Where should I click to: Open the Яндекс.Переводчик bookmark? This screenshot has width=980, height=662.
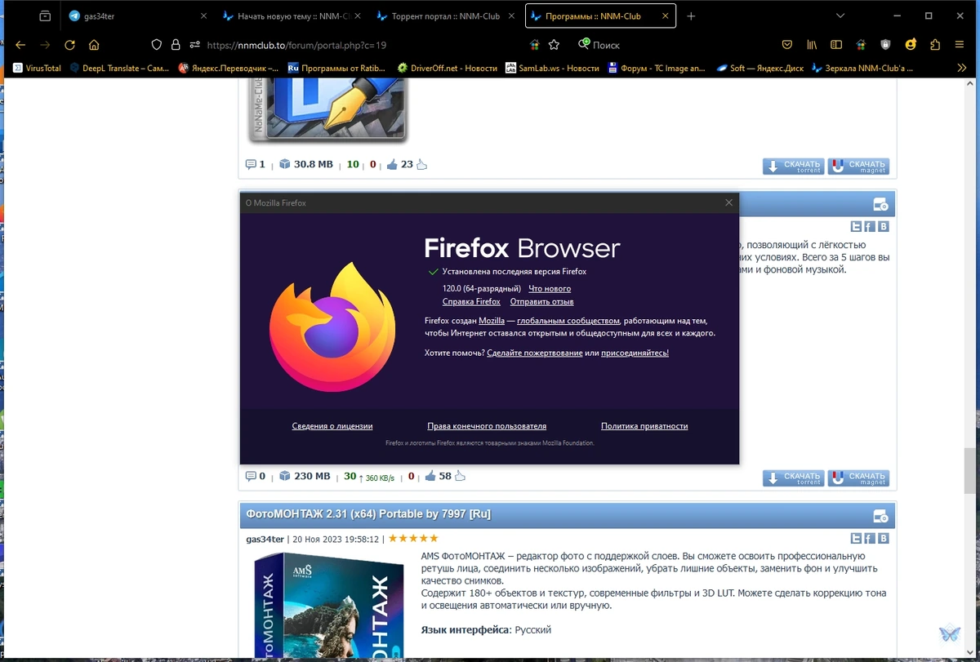(229, 69)
